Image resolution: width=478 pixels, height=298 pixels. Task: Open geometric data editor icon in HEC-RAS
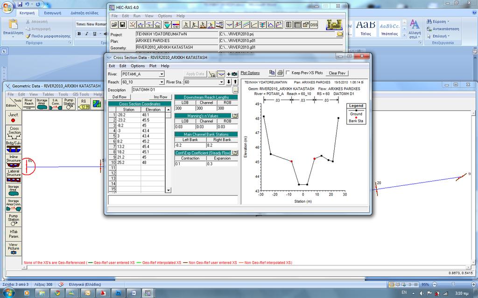(x=133, y=25)
